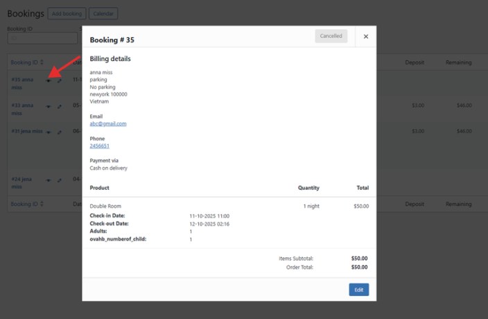Open the #31 jena miss booking link

27,131
